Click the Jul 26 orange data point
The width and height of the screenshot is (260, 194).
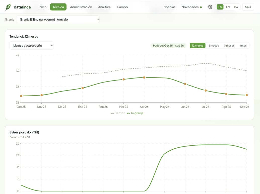click(206, 90)
